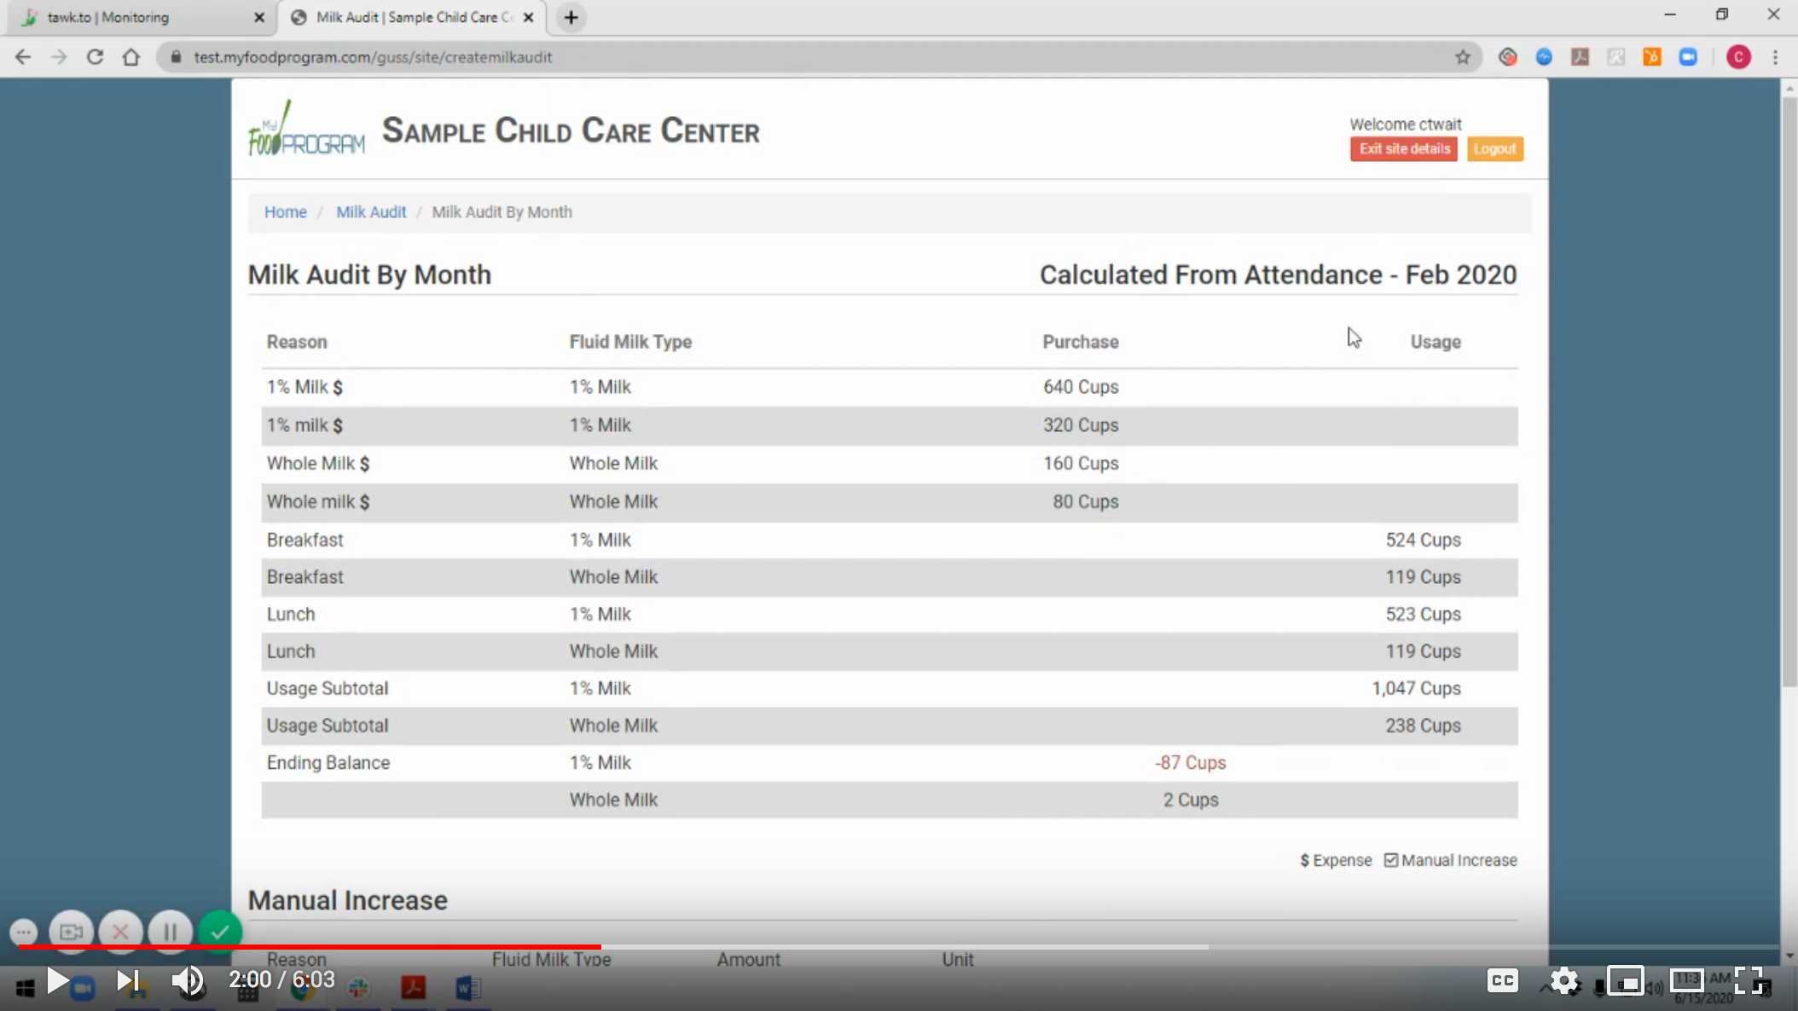
Task: Close the Milk Audit tab
Action: pos(529,17)
